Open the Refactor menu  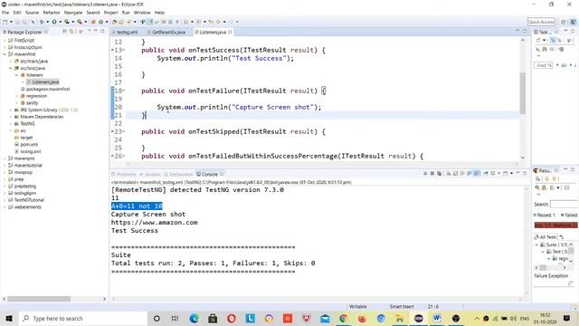[52, 13]
